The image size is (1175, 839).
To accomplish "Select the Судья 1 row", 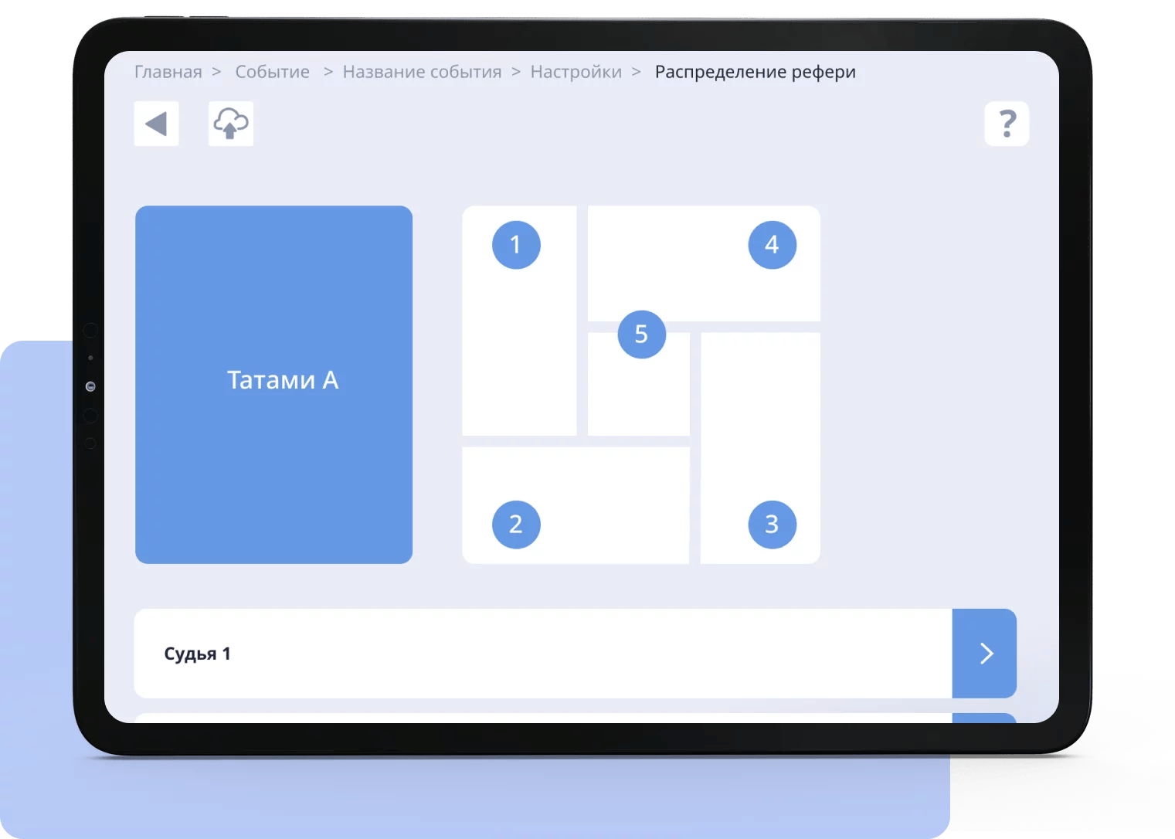I will (576, 654).
